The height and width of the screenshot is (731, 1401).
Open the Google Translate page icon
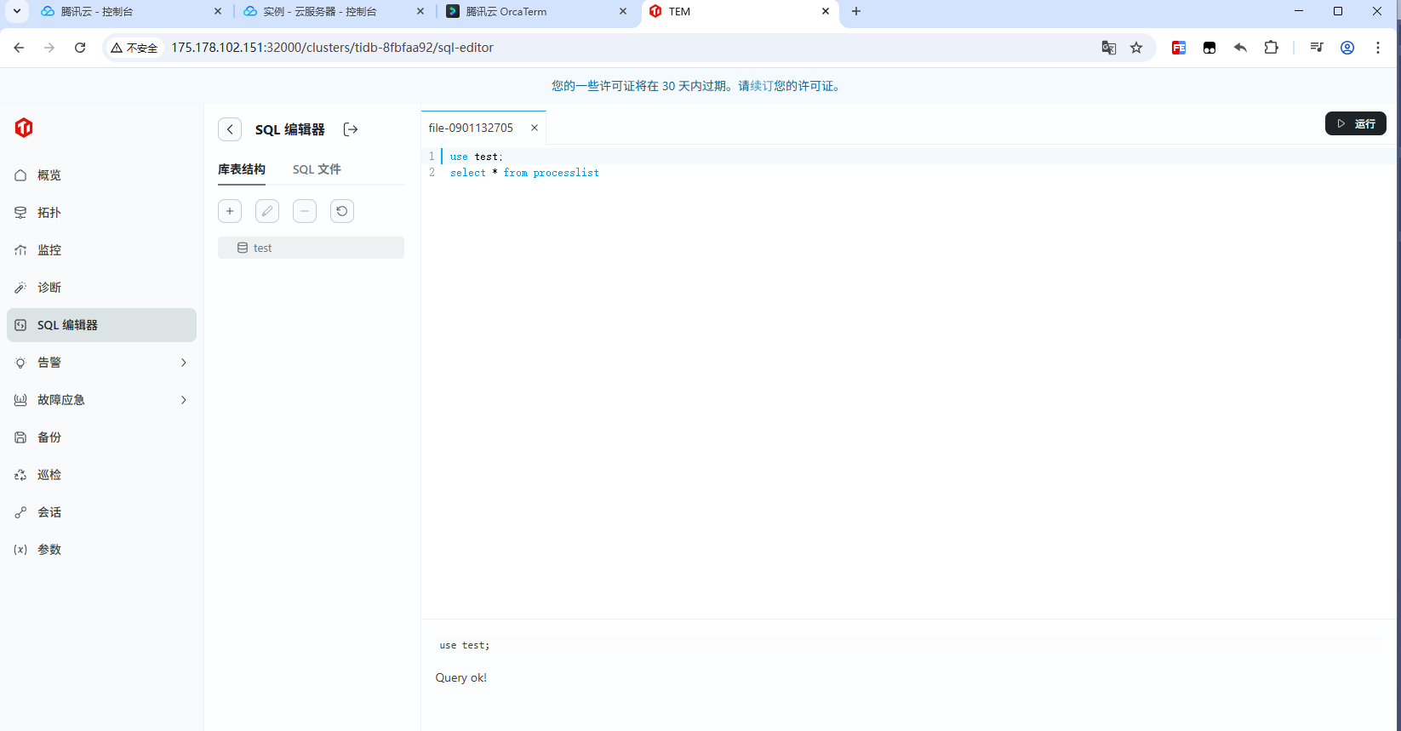pyautogui.click(x=1109, y=48)
